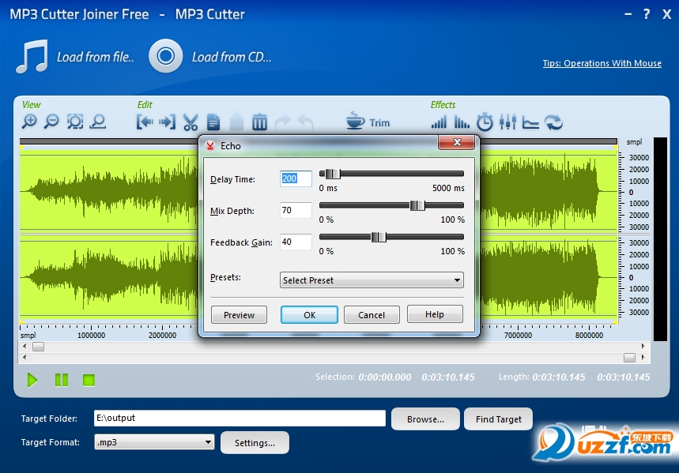Open the Equalizer sliders effect icon

(x=507, y=122)
